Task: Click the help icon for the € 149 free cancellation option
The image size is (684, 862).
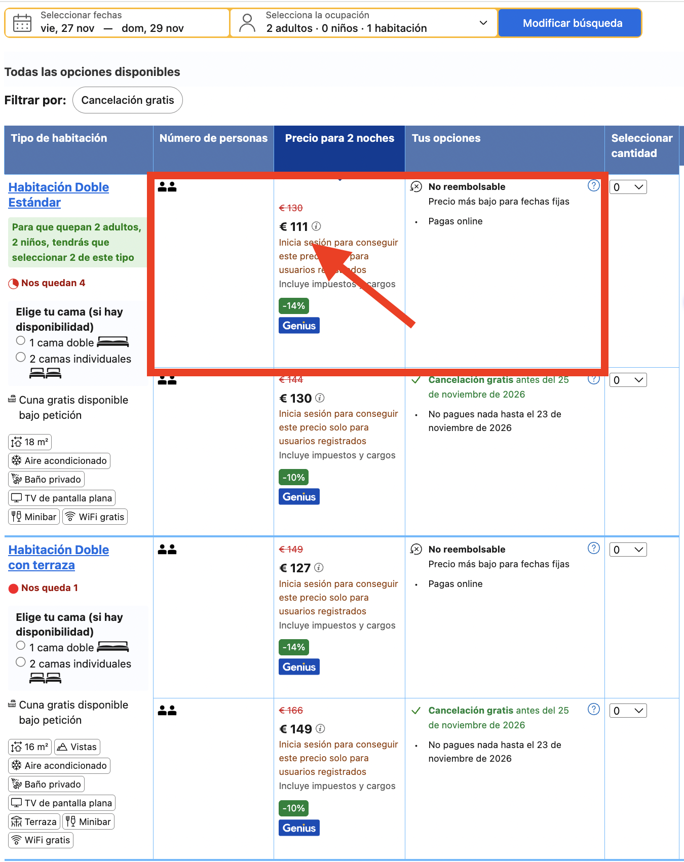Action: pos(593,710)
